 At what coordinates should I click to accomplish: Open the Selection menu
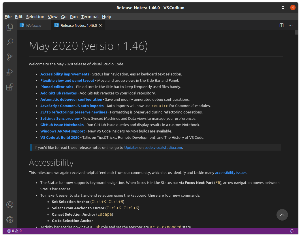click(35, 17)
